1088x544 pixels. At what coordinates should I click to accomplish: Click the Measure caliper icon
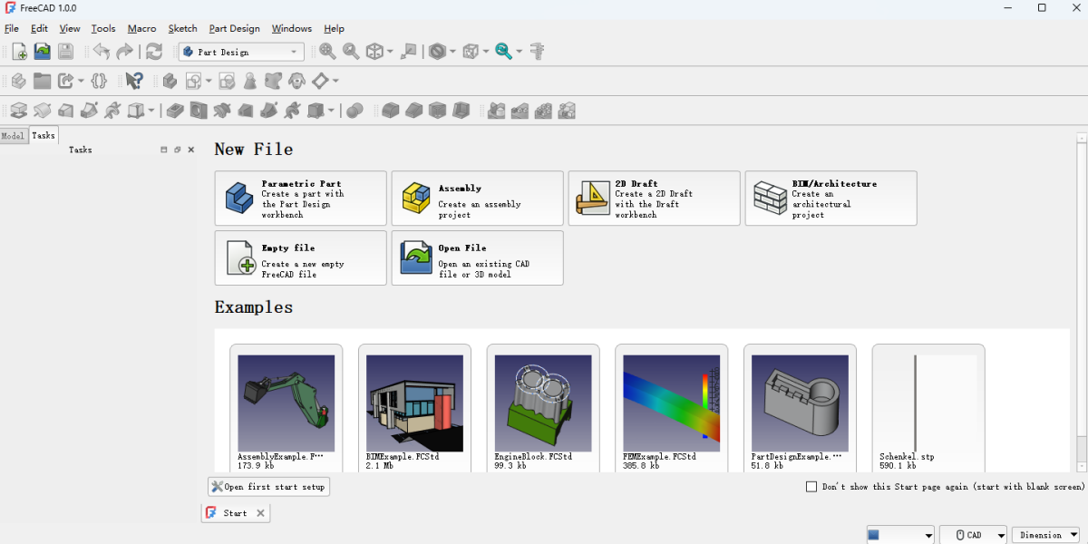point(537,52)
